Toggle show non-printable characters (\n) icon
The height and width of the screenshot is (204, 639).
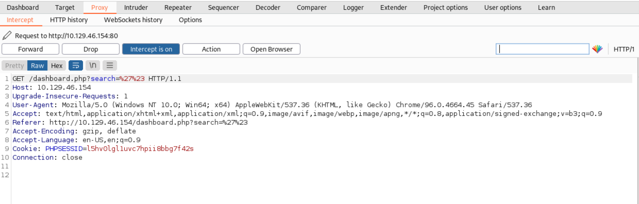pyautogui.click(x=93, y=65)
